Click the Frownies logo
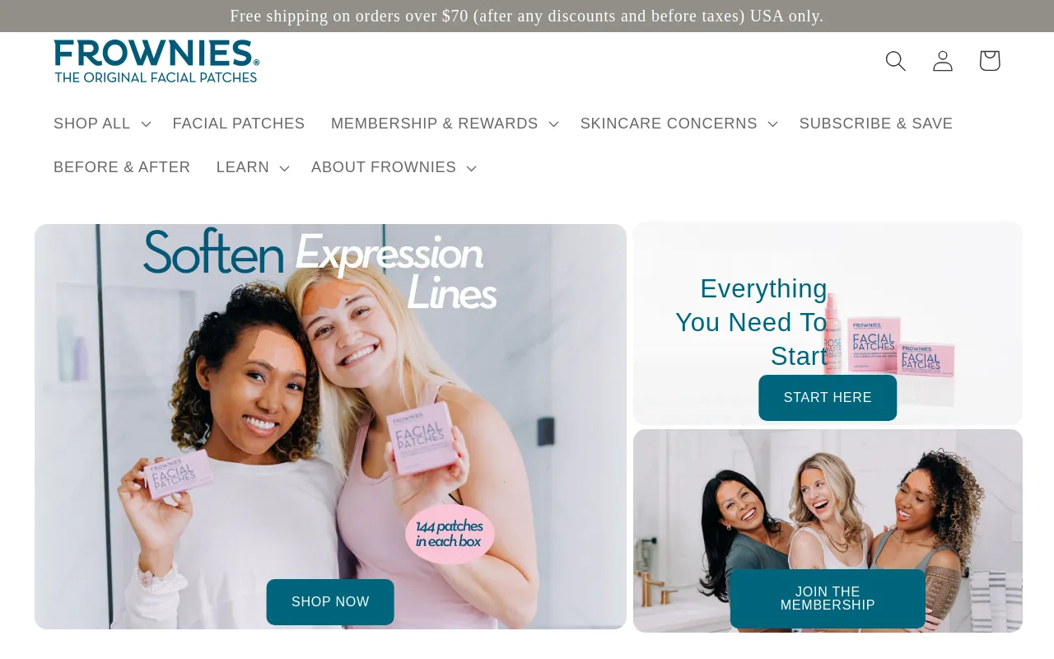This screenshot has height=659, width=1054. [x=156, y=61]
